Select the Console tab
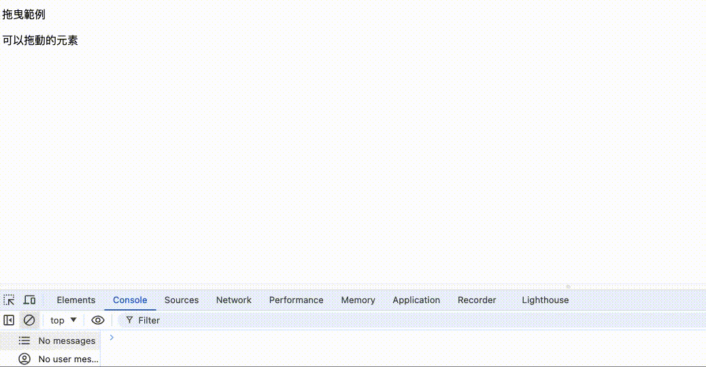The image size is (706, 367). click(x=130, y=300)
